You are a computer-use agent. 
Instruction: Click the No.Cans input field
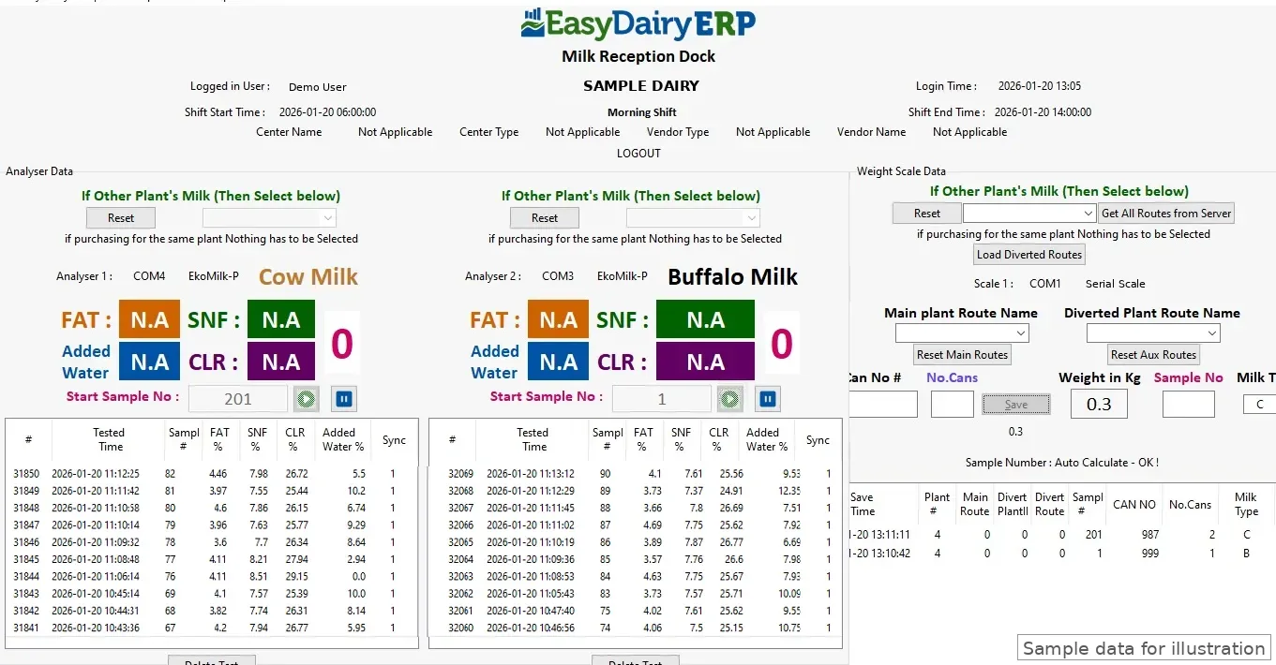953,404
